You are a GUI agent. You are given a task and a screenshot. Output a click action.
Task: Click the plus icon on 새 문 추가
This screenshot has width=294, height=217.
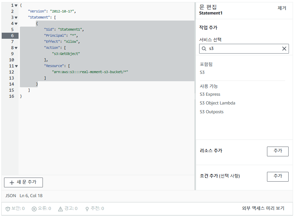click(12, 183)
